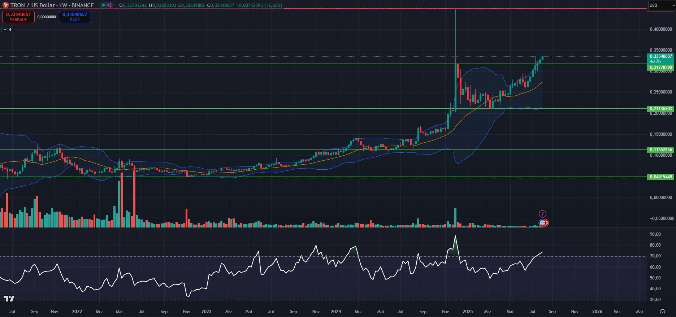The width and height of the screenshot is (676, 317).
Task: Click the current price label 0,33540657 on axis
Action: click(x=661, y=56)
